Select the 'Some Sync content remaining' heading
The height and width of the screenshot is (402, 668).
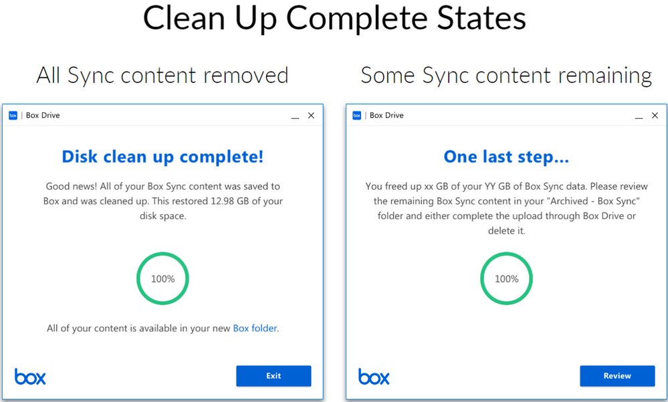[x=506, y=75]
